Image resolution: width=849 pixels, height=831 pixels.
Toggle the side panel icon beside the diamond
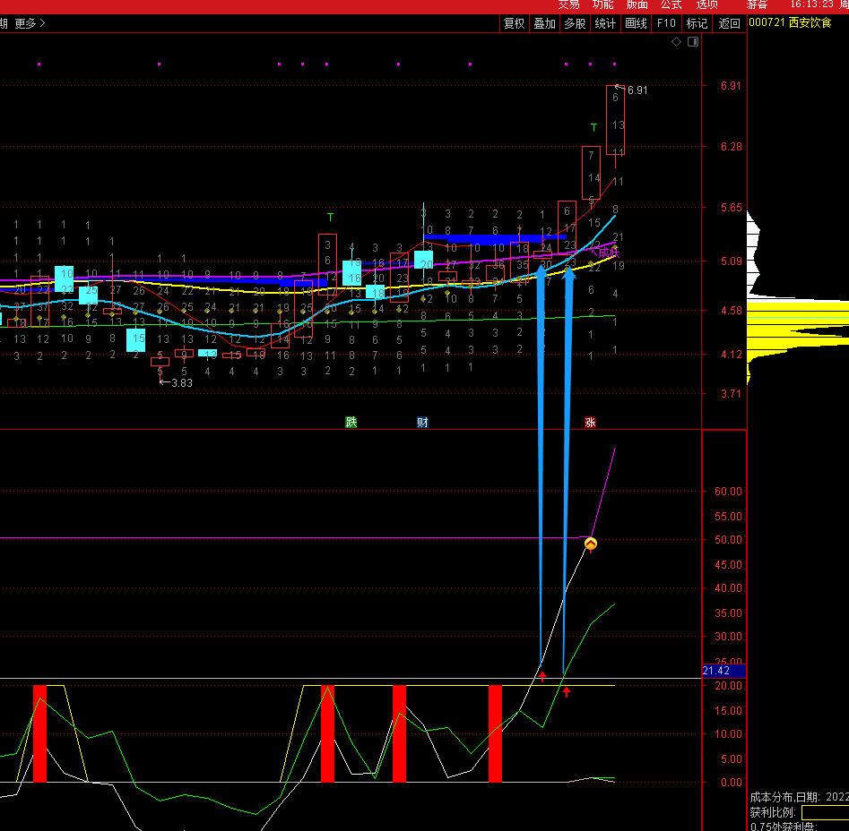pos(693,41)
